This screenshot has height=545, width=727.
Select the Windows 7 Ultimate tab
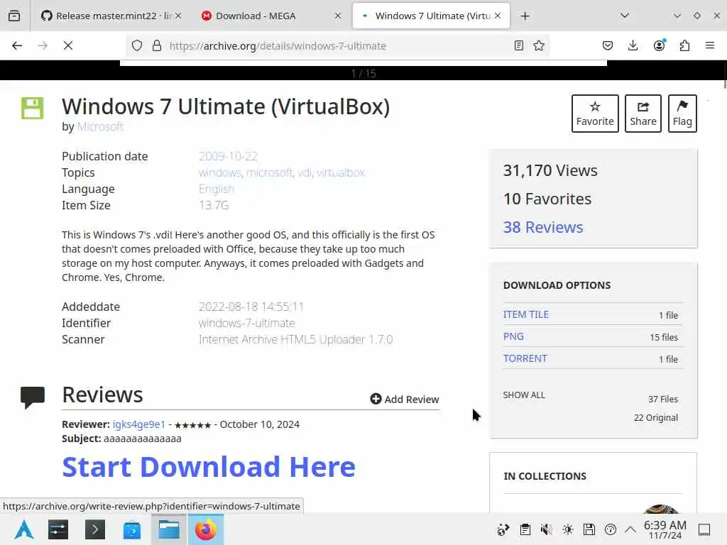431,16
